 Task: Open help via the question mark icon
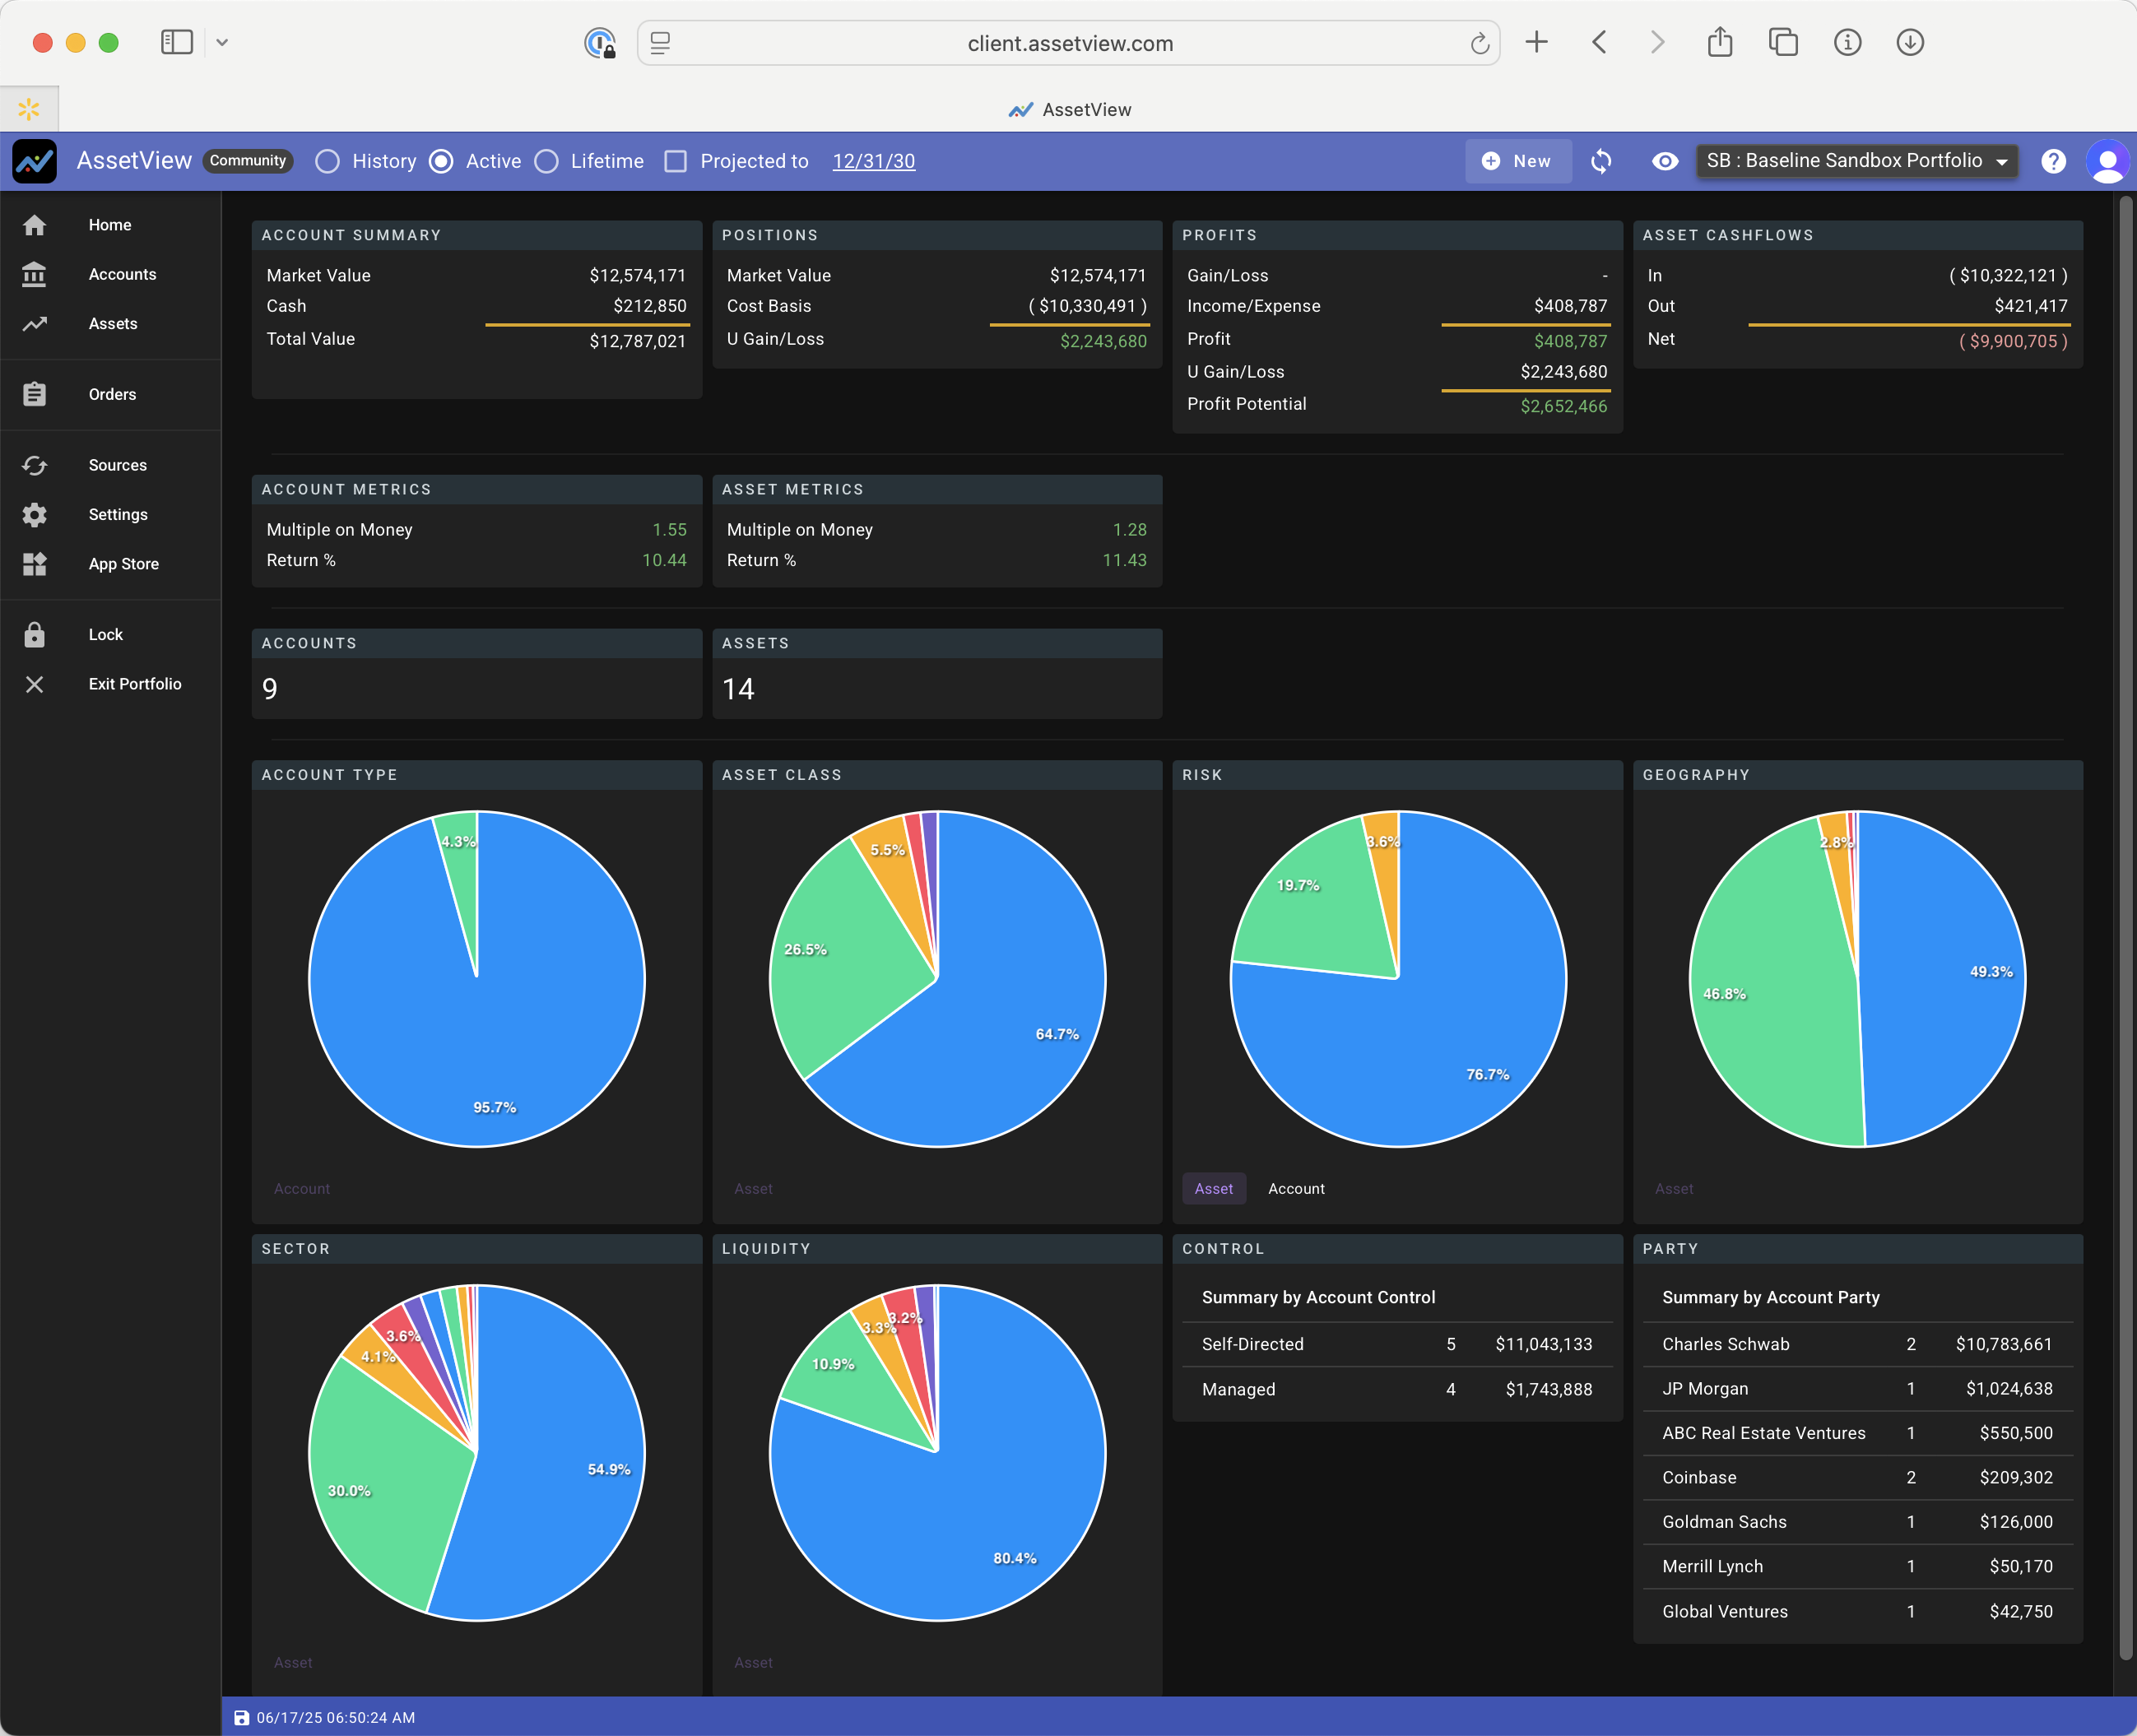[x=2055, y=161]
